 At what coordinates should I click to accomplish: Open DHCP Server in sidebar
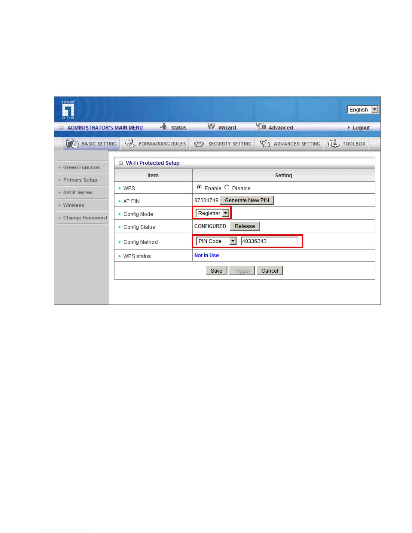click(x=78, y=192)
